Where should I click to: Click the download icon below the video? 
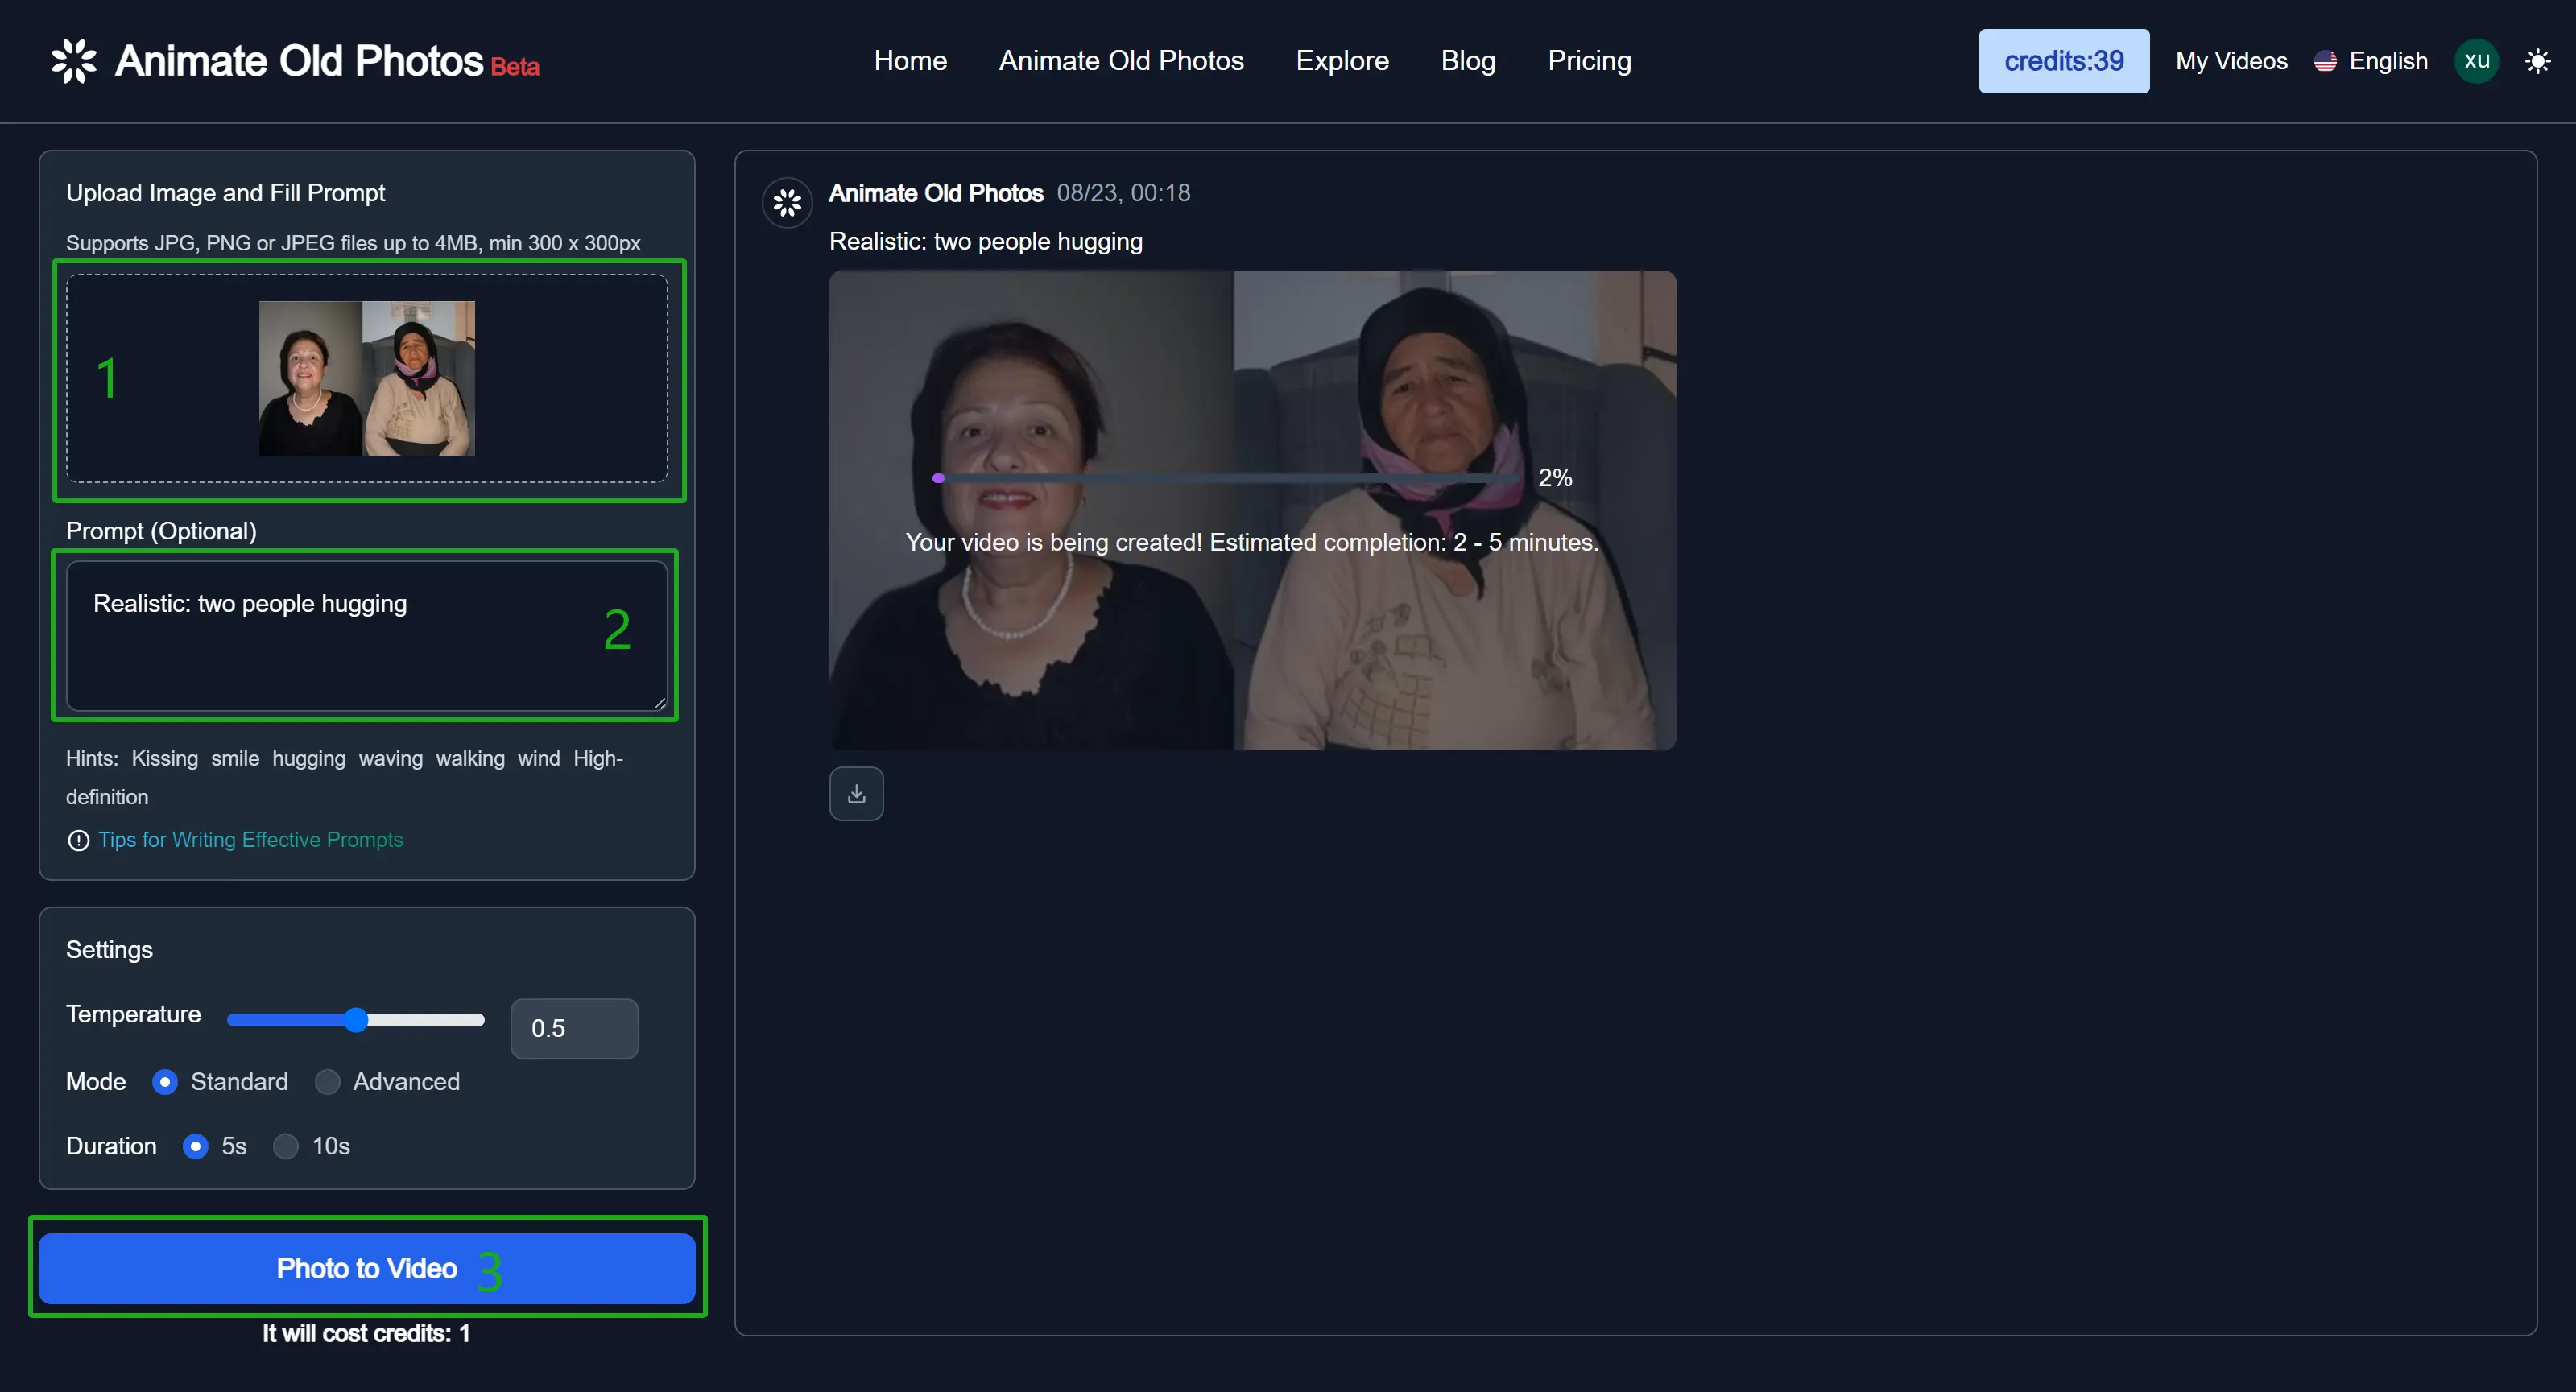tap(855, 792)
